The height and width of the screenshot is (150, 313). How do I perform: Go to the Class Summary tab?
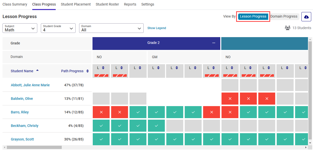[15, 4]
